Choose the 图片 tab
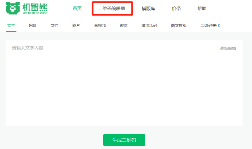Viewport: 252px width, 149px height. tap(76, 26)
